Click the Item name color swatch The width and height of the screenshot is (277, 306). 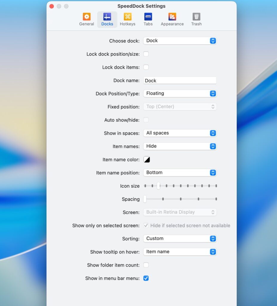point(147,160)
